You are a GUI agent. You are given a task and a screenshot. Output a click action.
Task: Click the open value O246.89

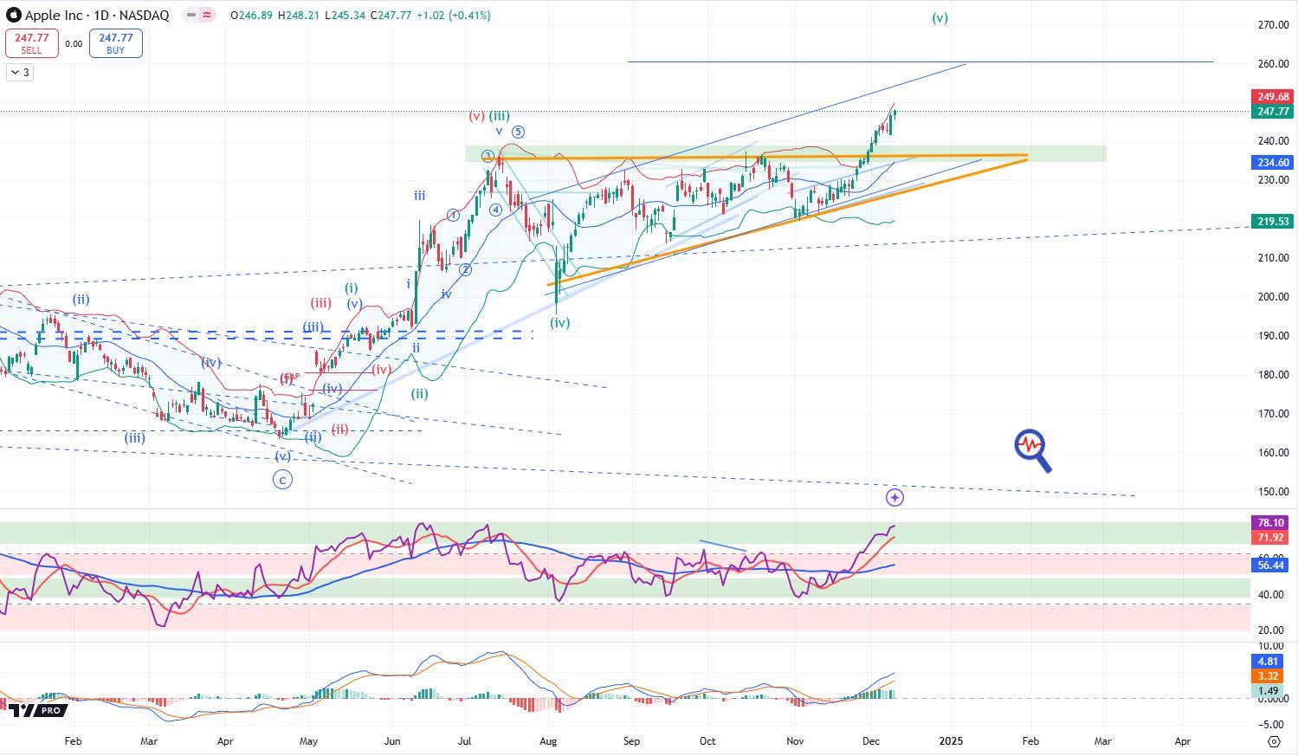pos(251,16)
